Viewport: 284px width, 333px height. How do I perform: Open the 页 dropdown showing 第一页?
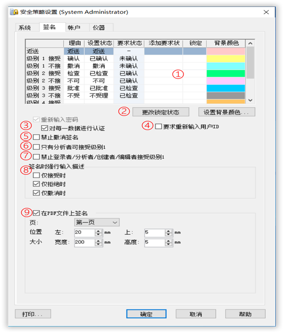[x=97, y=222]
